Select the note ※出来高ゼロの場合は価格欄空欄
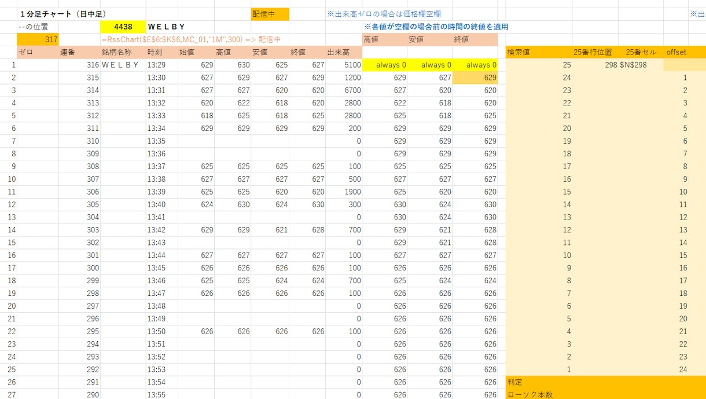Image resolution: width=706 pixels, height=399 pixels. [384, 14]
